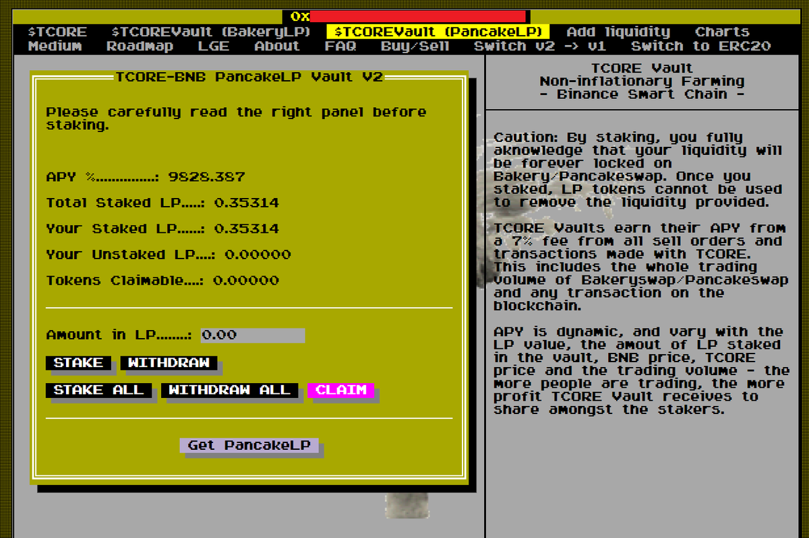Click the TCORE-BNB PancakeLP Vault V2 title
Viewport: 809px width, 538px height.
[x=249, y=77]
